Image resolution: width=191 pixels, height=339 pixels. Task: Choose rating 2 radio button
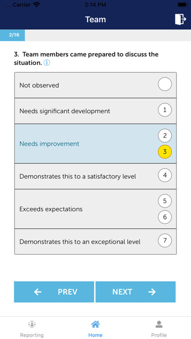[x=165, y=136]
